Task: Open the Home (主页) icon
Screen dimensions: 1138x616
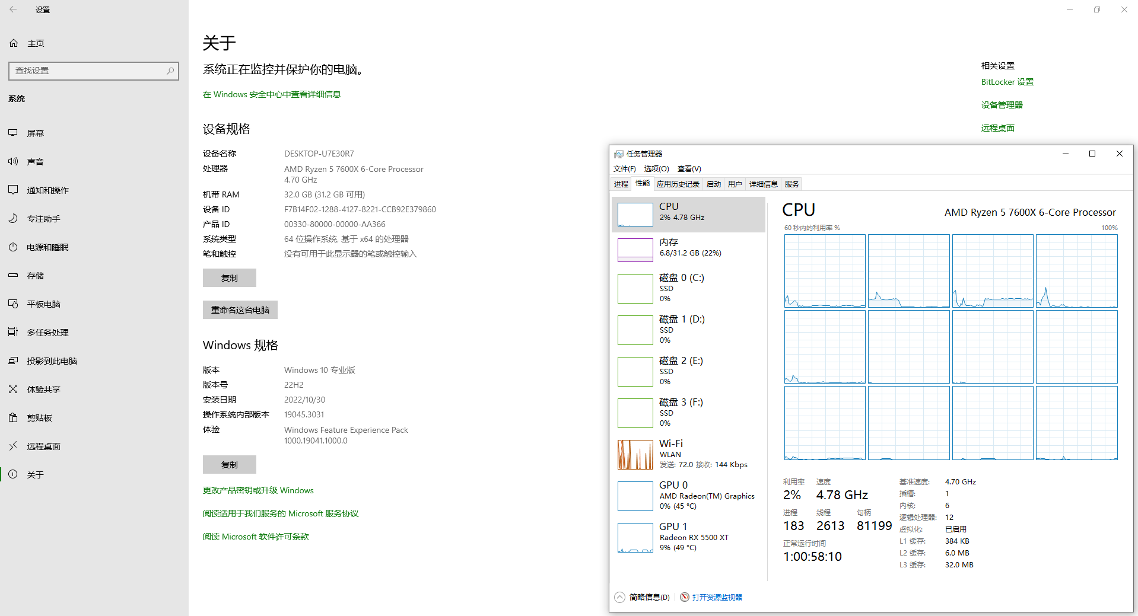Action: coord(14,43)
